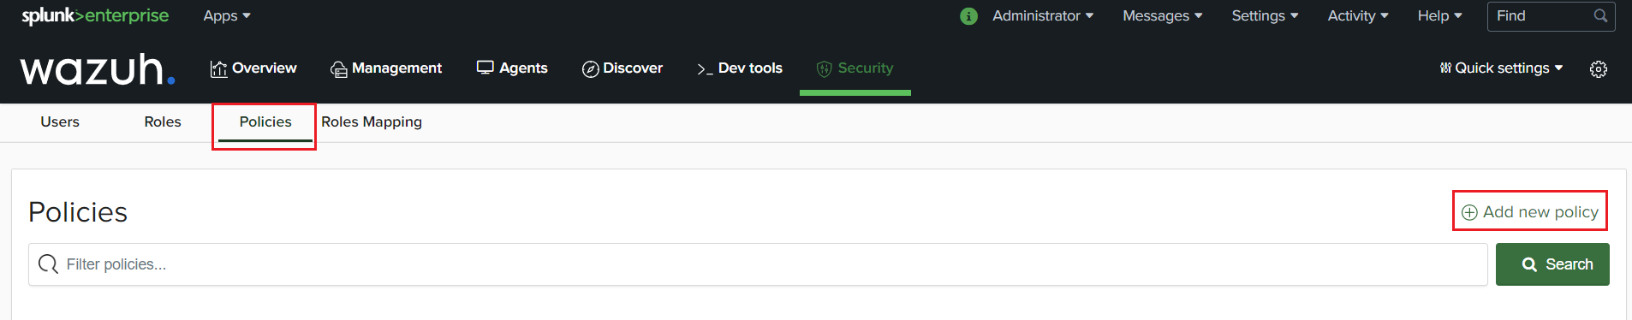Click the plus icon beside Add new policy
Screen dimensions: 1632x320
point(1469,212)
